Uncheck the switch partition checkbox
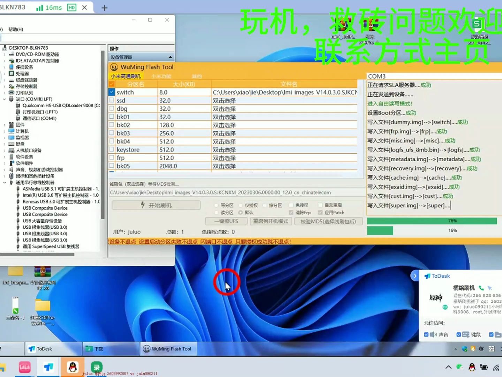Viewport: 502px width, 377px height. [112, 92]
